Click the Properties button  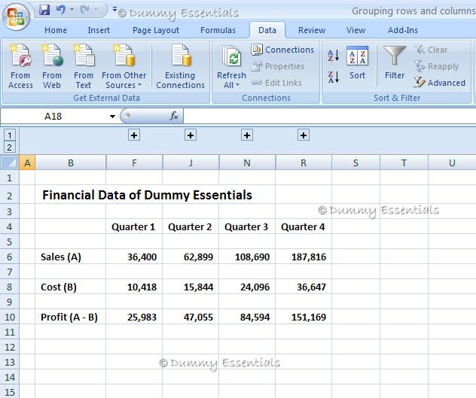pos(278,66)
